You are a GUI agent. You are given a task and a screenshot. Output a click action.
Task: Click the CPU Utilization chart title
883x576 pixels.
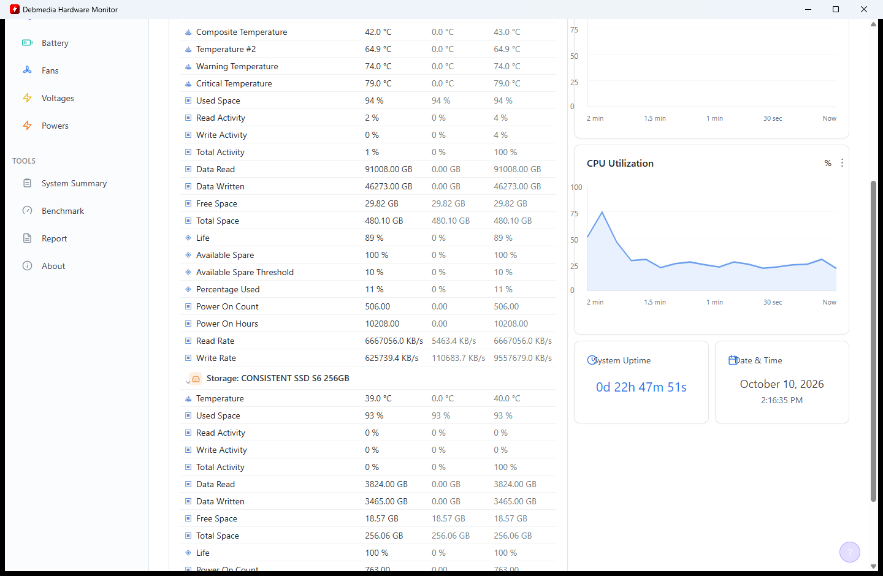tap(620, 163)
